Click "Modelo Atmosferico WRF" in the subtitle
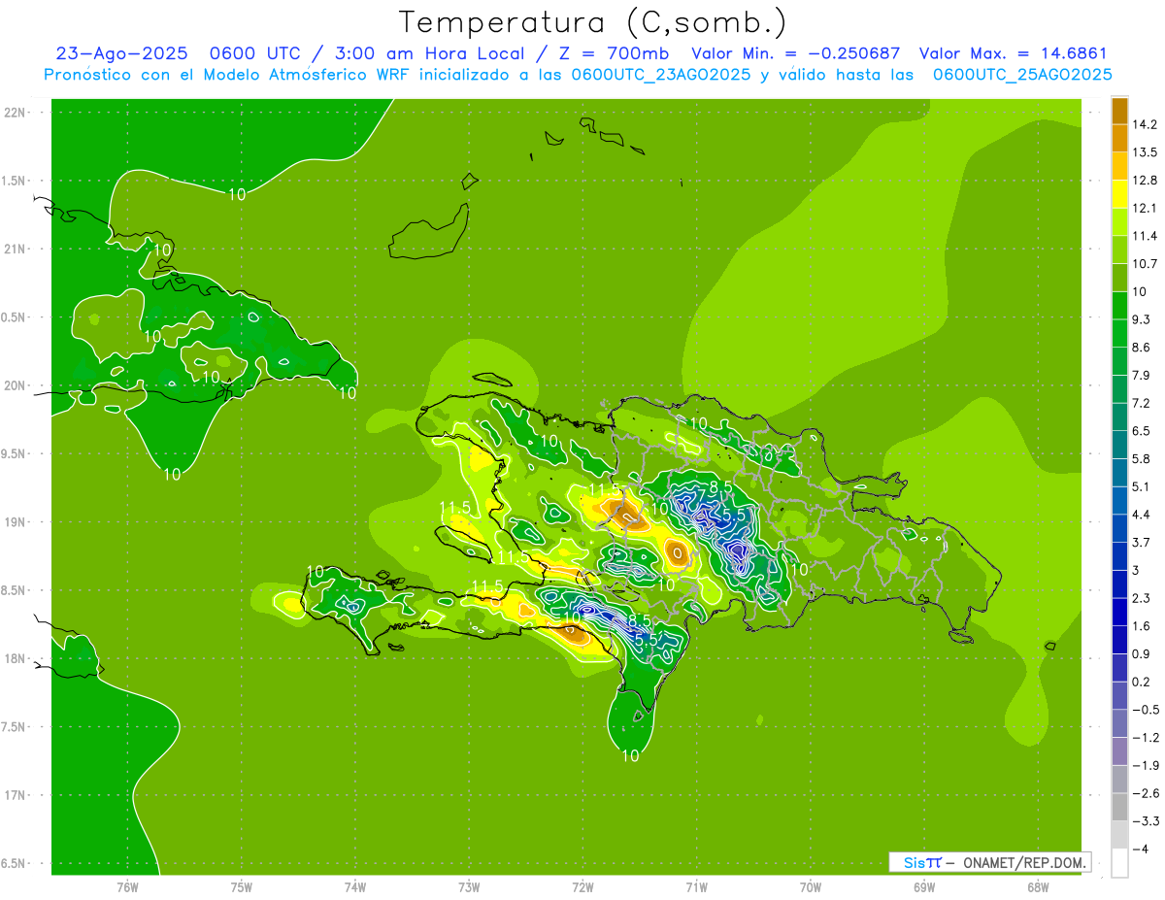 (x=296, y=75)
